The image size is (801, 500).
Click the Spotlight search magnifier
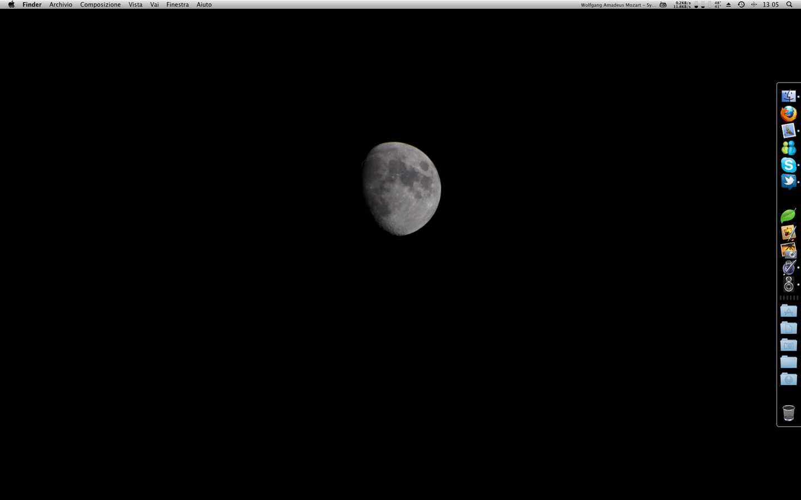tap(789, 4)
